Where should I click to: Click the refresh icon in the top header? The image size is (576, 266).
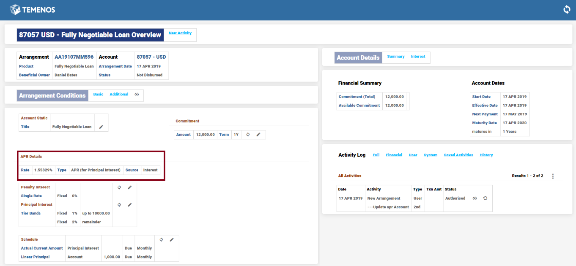[567, 9]
